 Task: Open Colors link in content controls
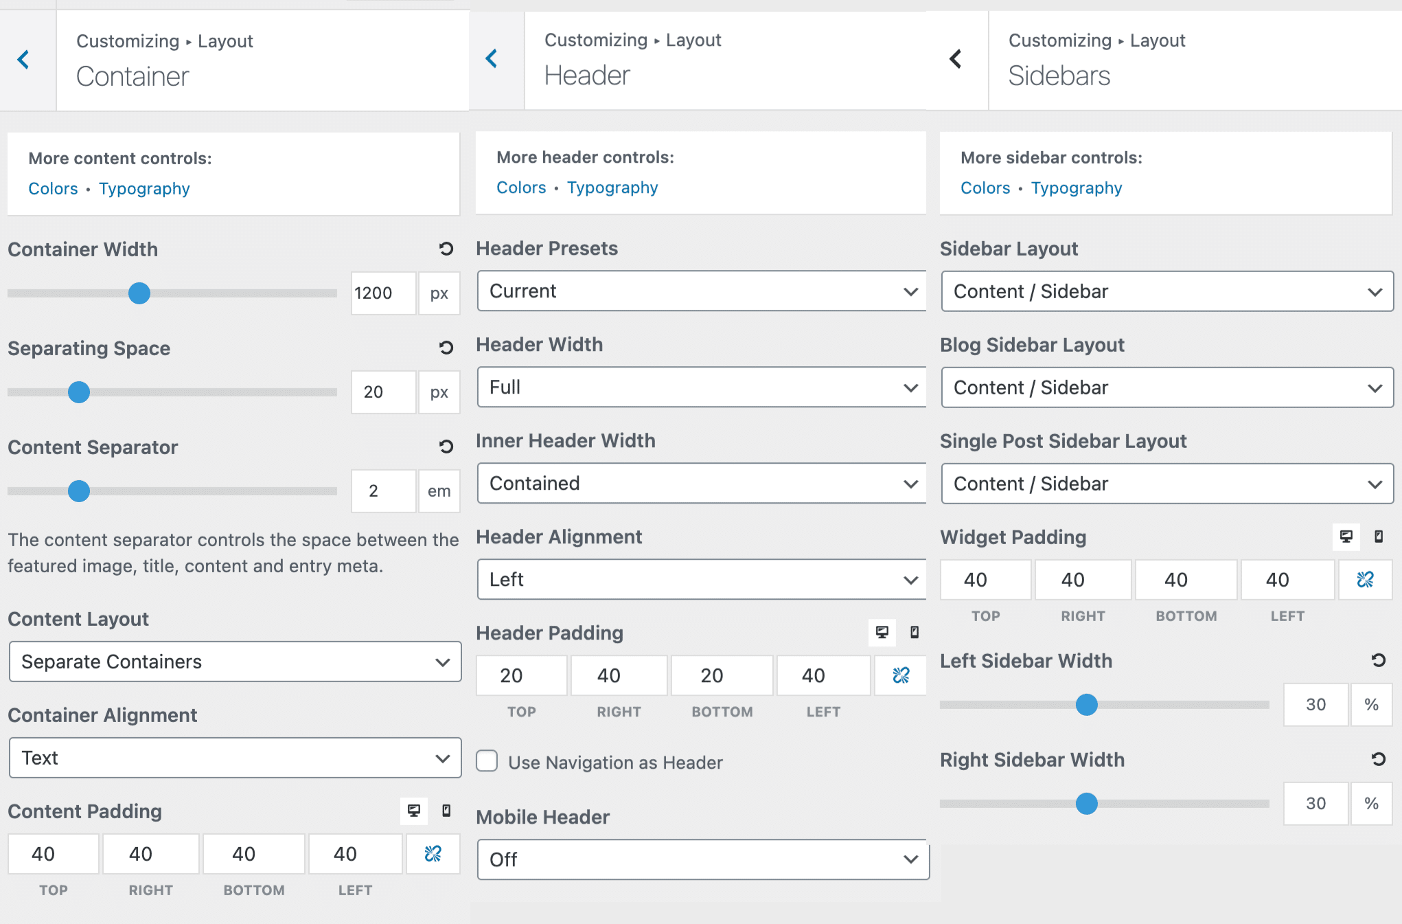[53, 189]
